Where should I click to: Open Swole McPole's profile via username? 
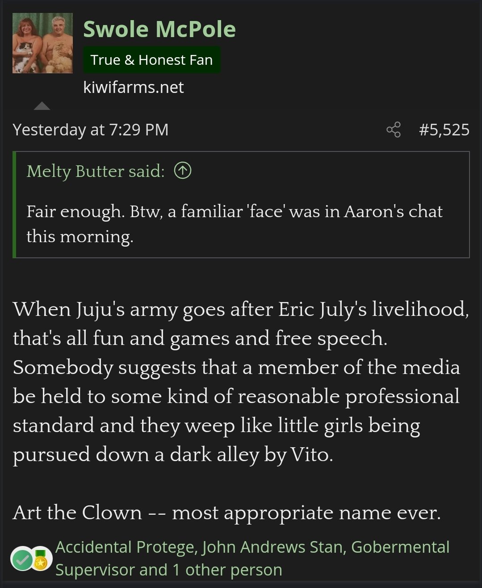click(159, 29)
